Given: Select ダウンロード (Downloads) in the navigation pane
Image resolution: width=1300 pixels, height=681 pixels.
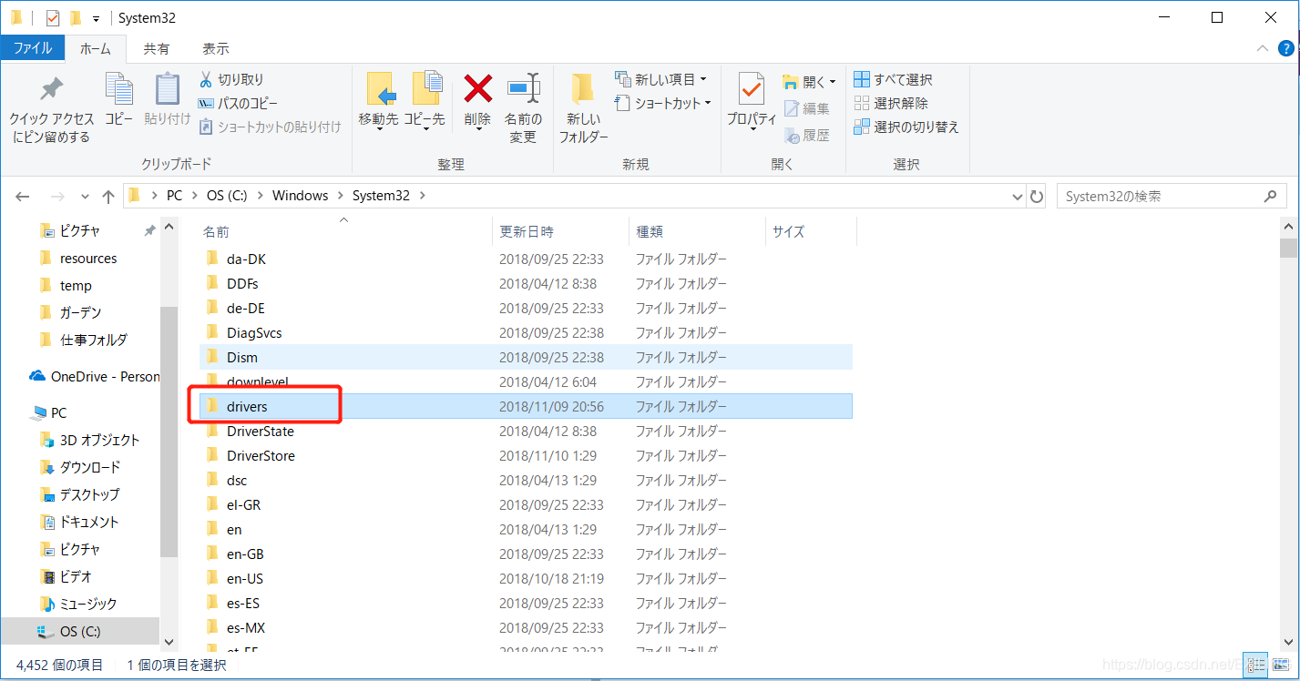Looking at the screenshot, I should click(80, 467).
